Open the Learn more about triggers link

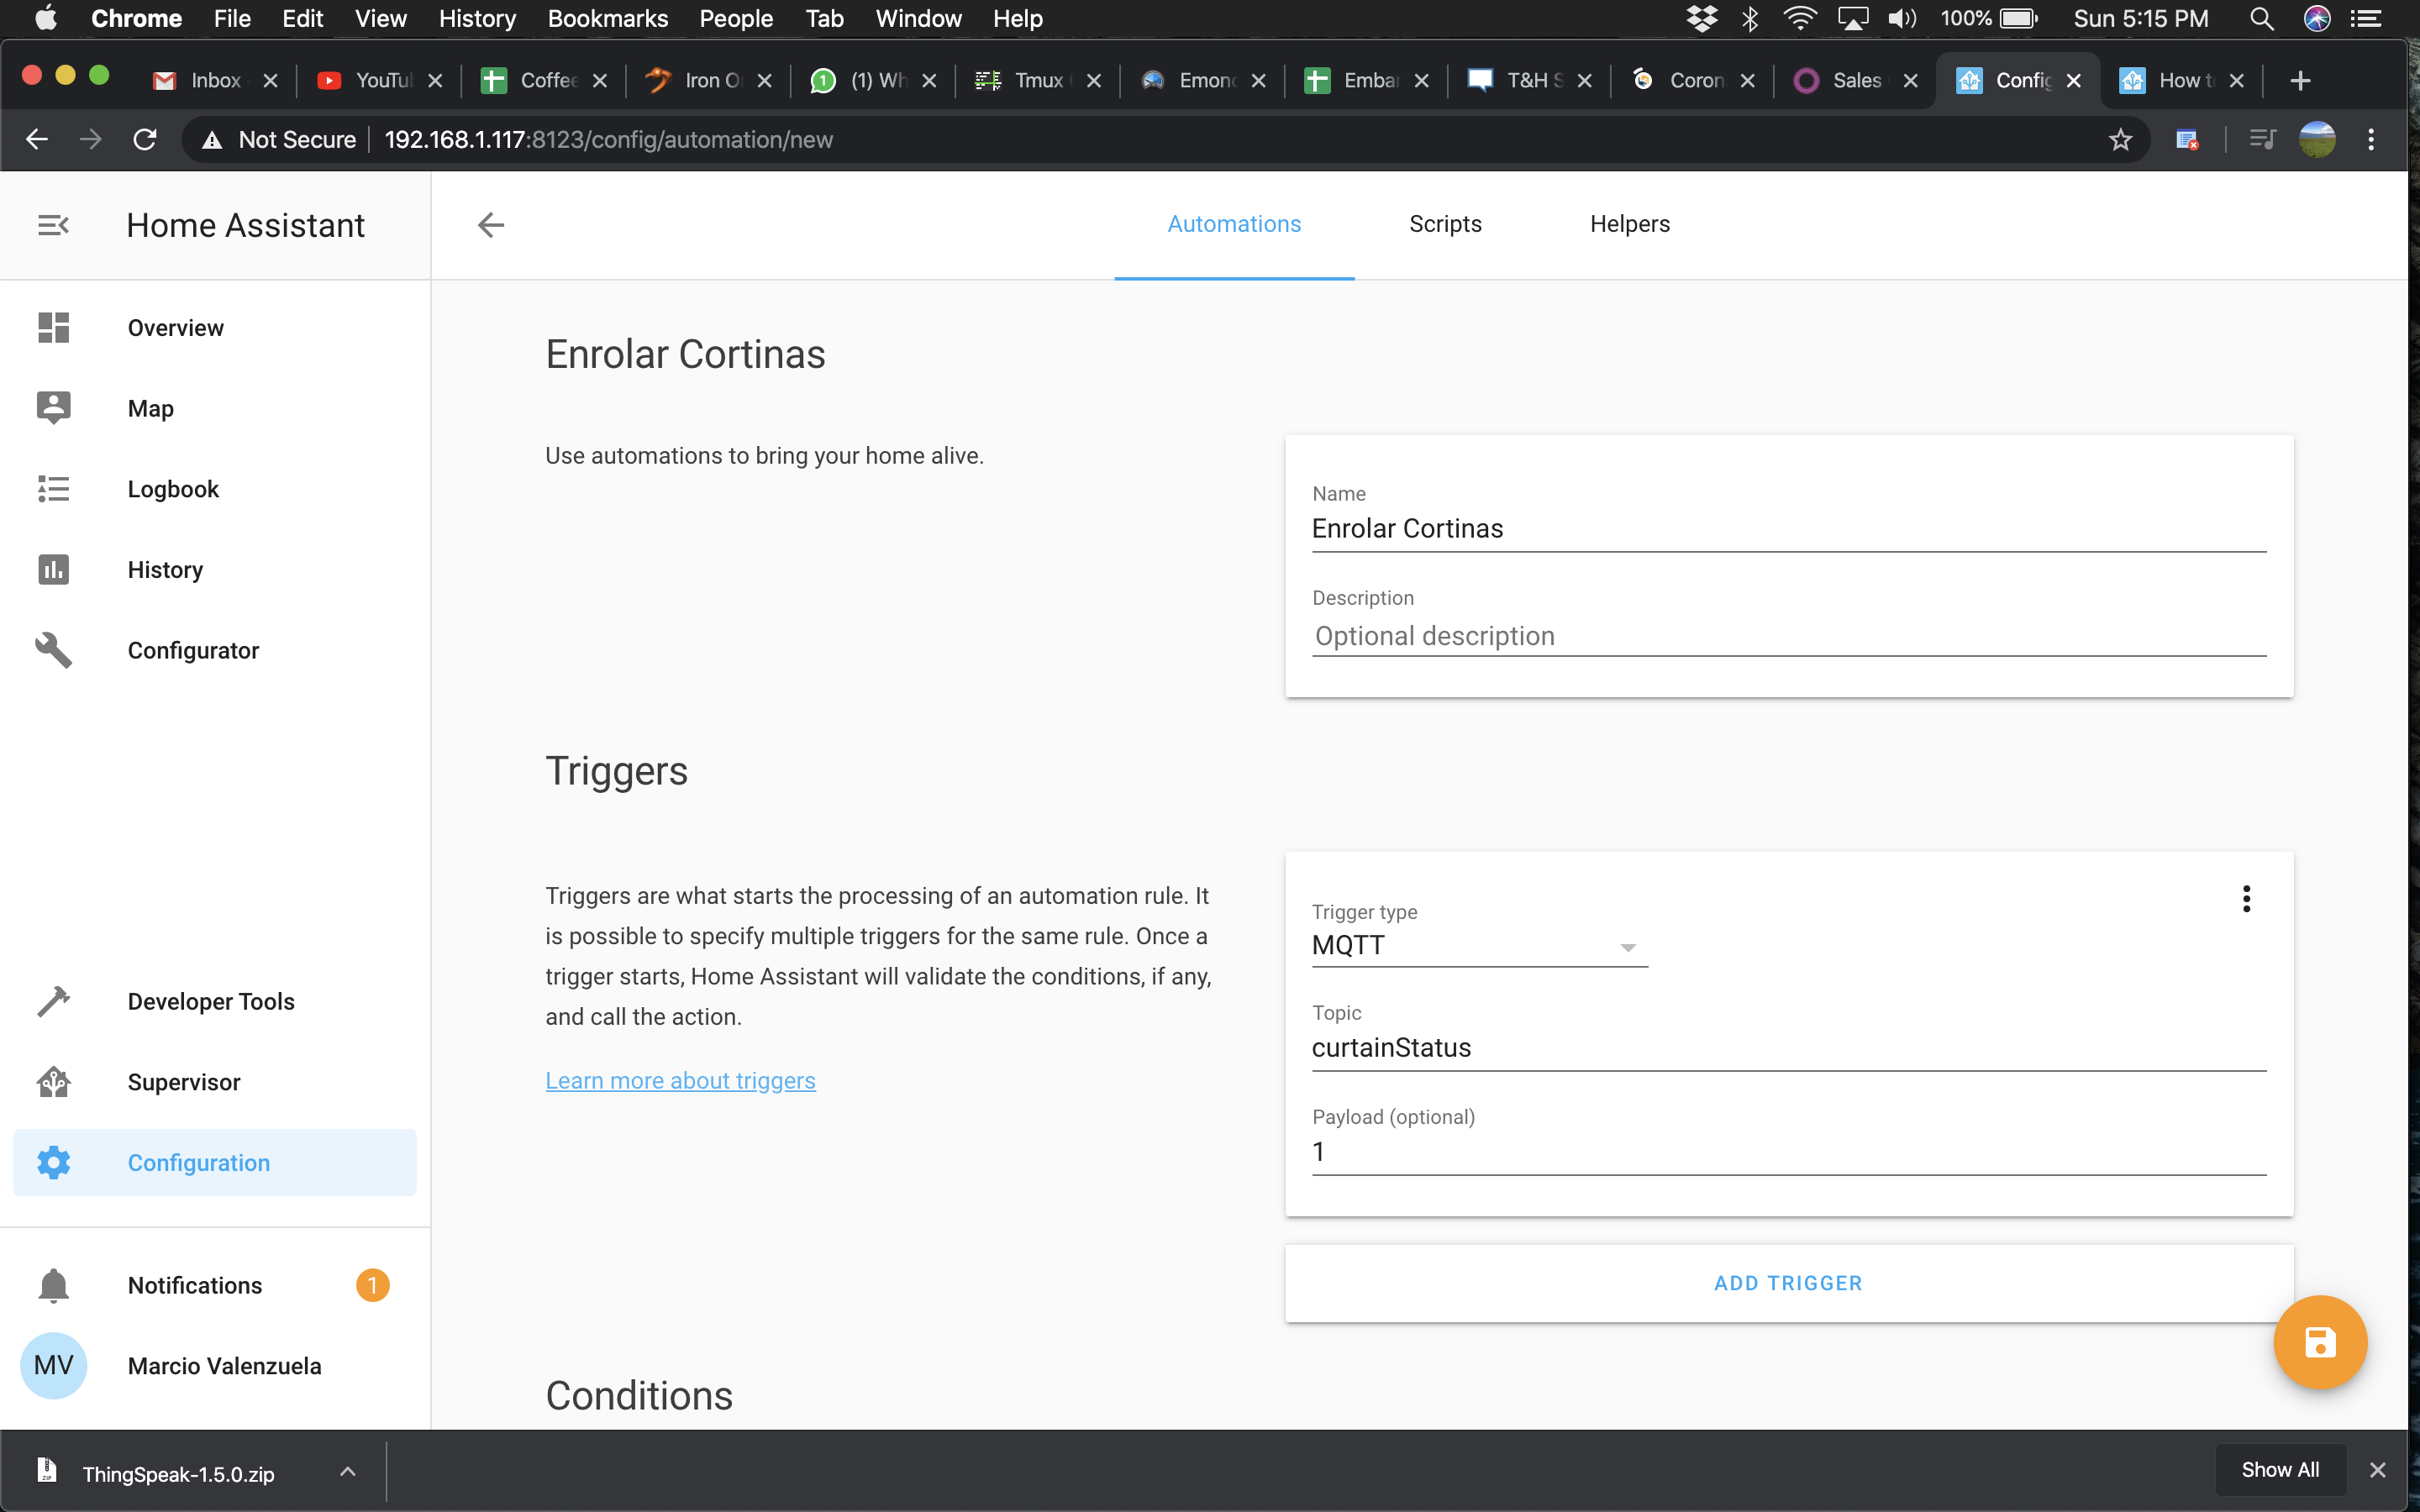pyautogui.click(x=680, y=1080)
